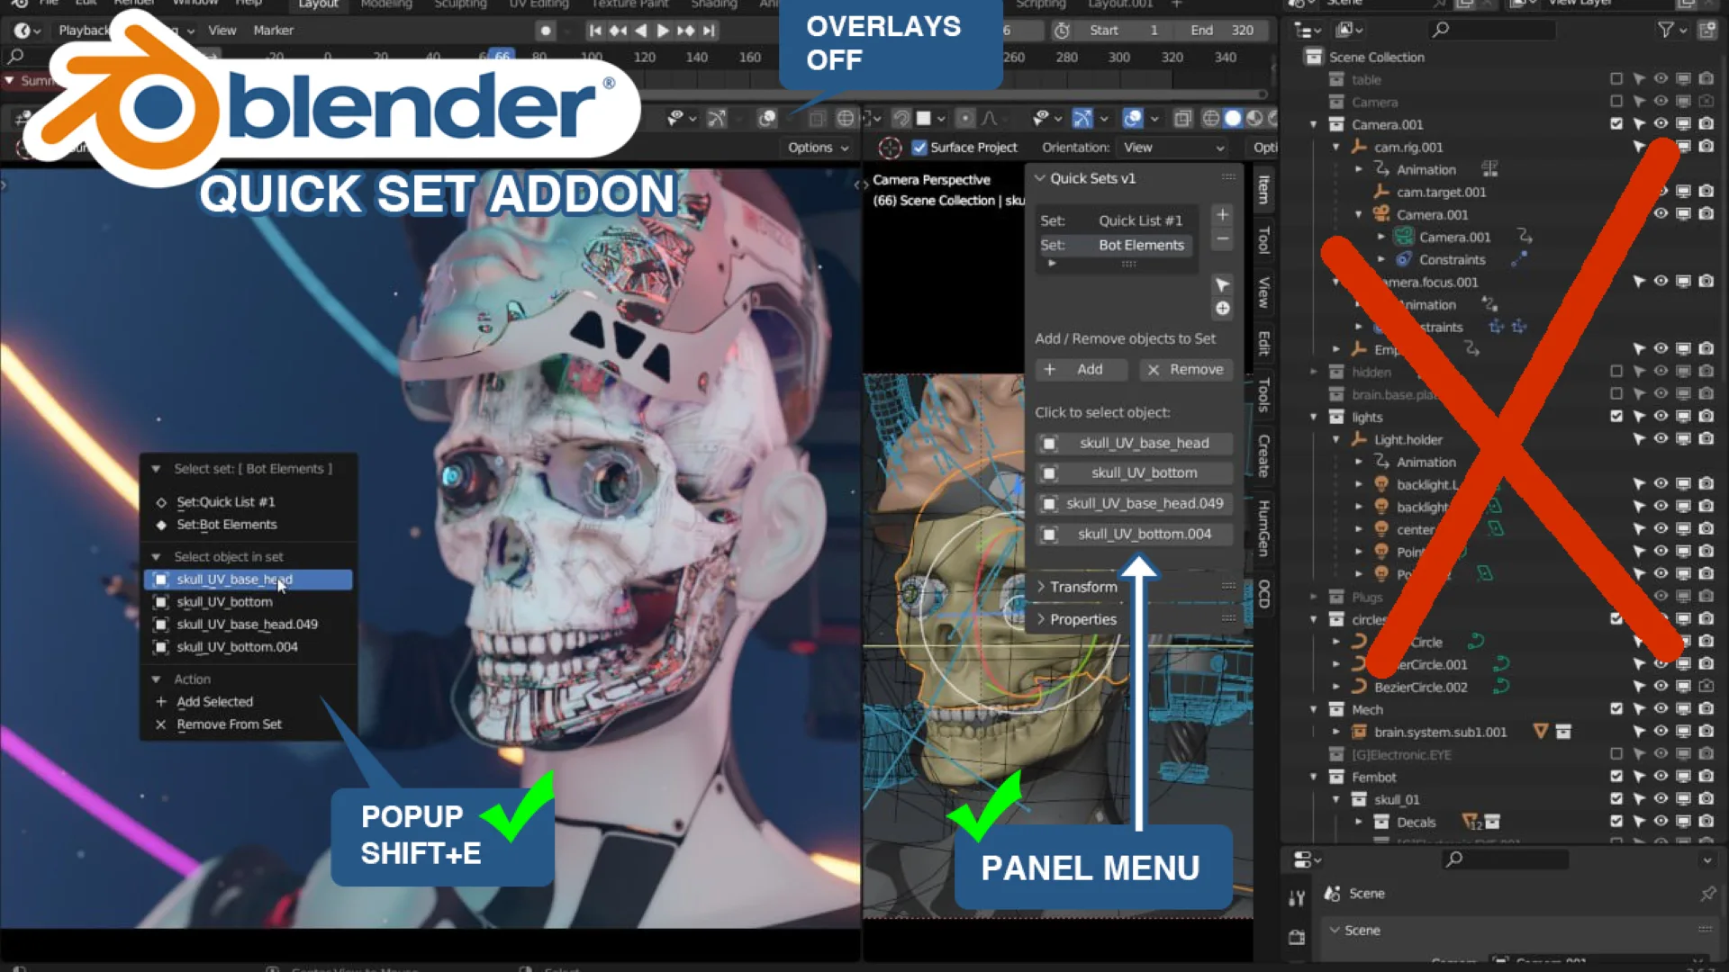Add new quick set with plus
The image size is (1729, 972).
click(1222, 215)
